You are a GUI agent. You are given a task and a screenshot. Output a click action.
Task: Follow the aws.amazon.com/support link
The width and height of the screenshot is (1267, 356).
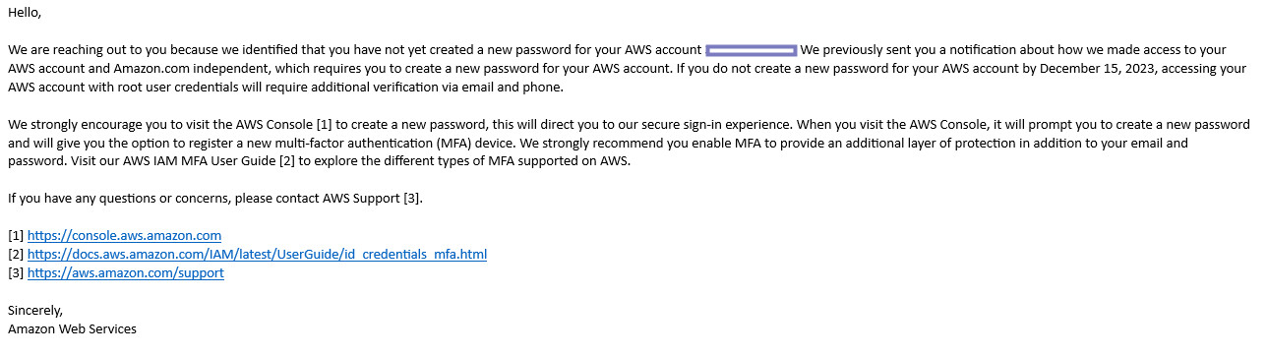126,273
